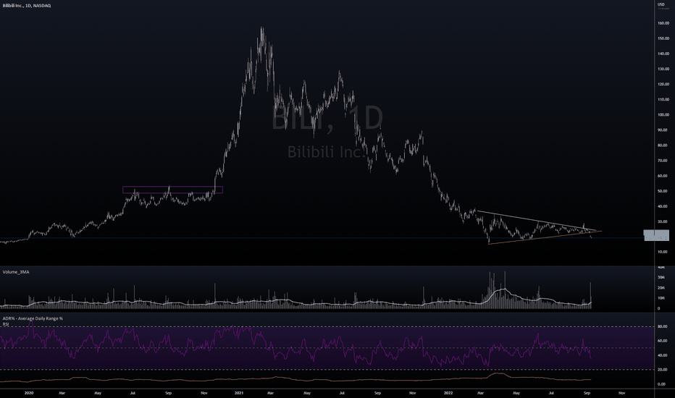The image size is (675, 398).
Task: Click the 150.00 price scale label
Action: pos(663,38)
